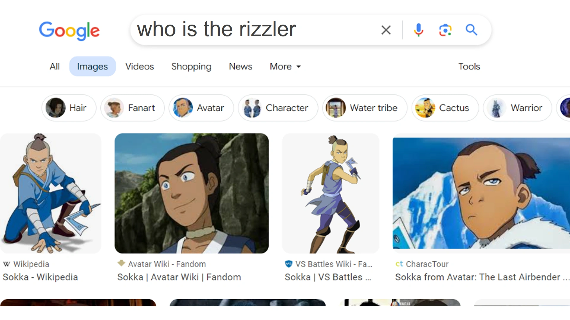Select the Warrior filter chip
Image resolution: width=570 pixels, height=320 pixels.
(x=517, y=108)
